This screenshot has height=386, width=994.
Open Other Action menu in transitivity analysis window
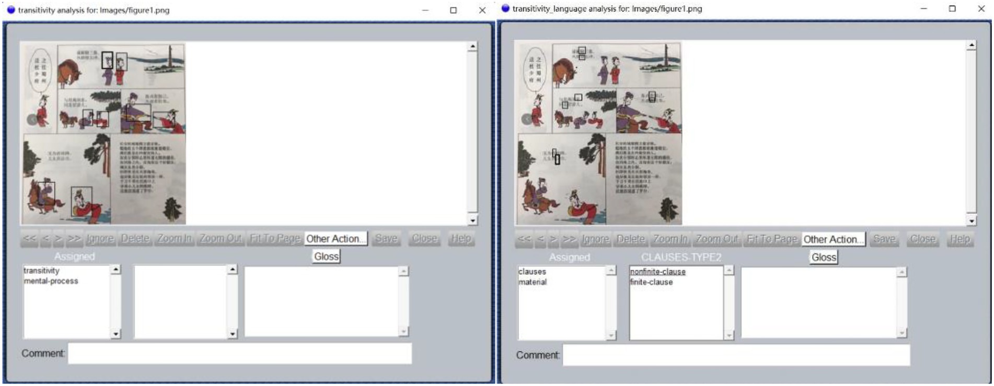pos(336,239)
